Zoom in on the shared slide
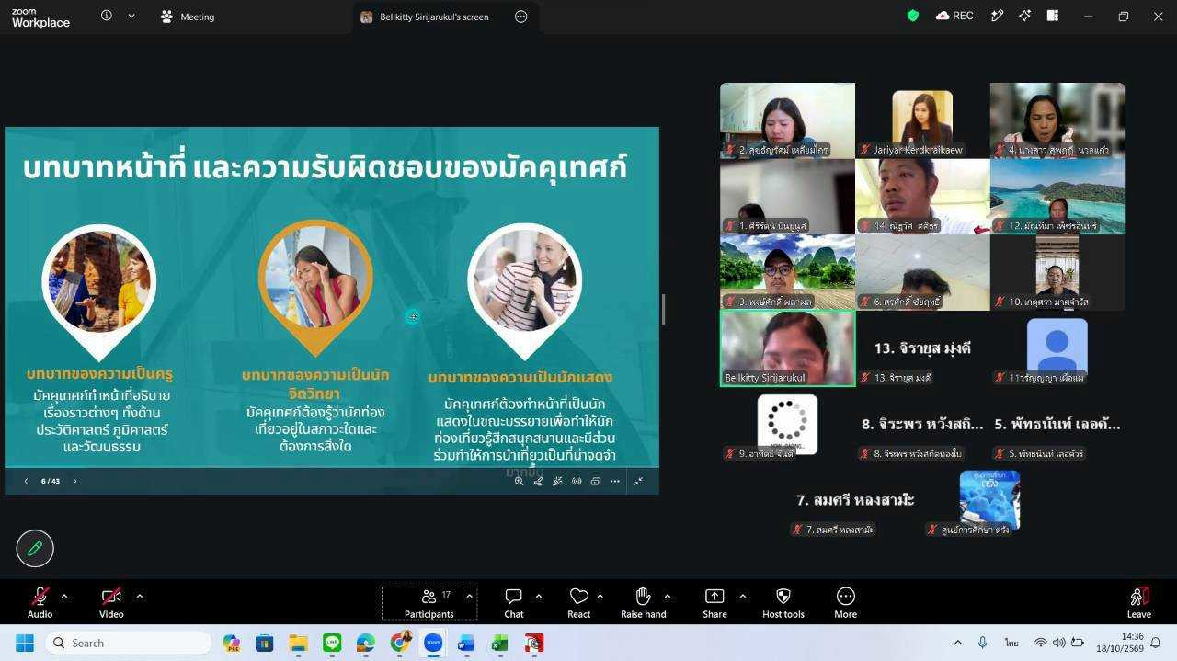The height and width of the screenshot is (661, 1177). (520, 481)
